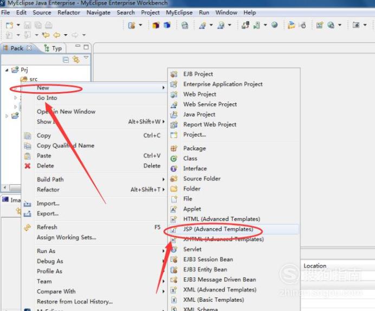Switch to the Pack explorer tab
The width and height of the screenshot is (375, 311).
coord(17,48)
